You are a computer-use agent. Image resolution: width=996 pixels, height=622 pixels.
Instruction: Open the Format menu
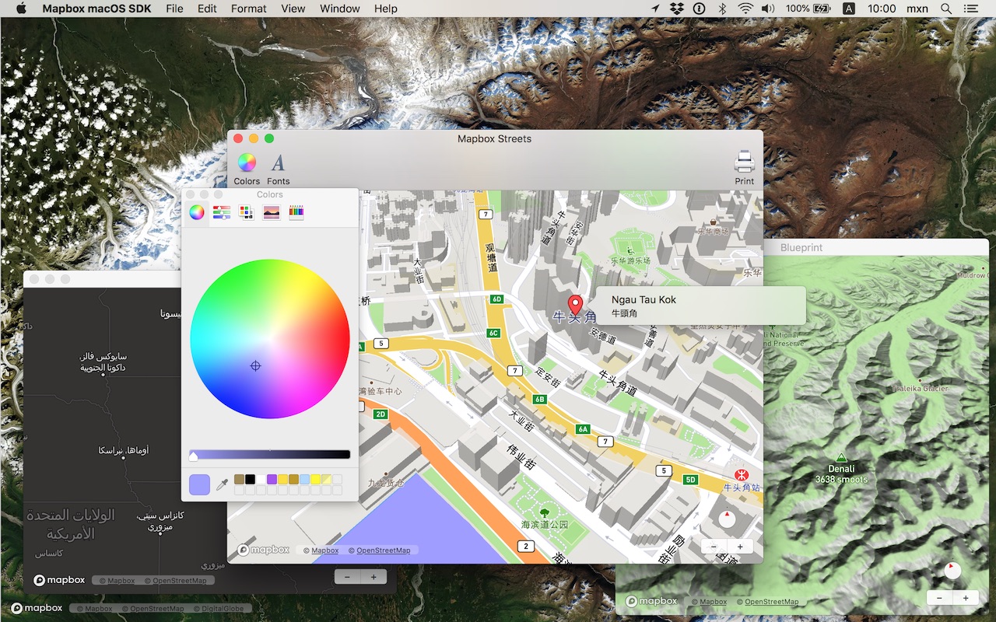coord(249,9)
